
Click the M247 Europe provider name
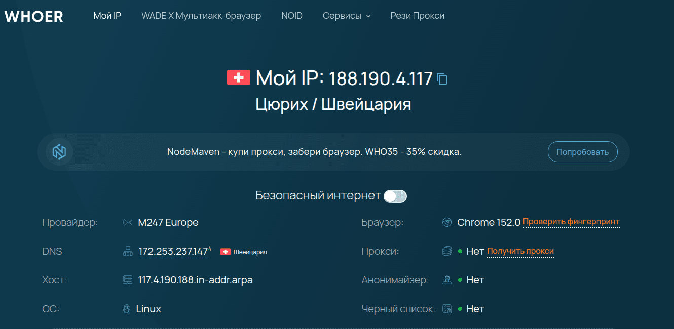pyautogui.click(x=168, y=222)
